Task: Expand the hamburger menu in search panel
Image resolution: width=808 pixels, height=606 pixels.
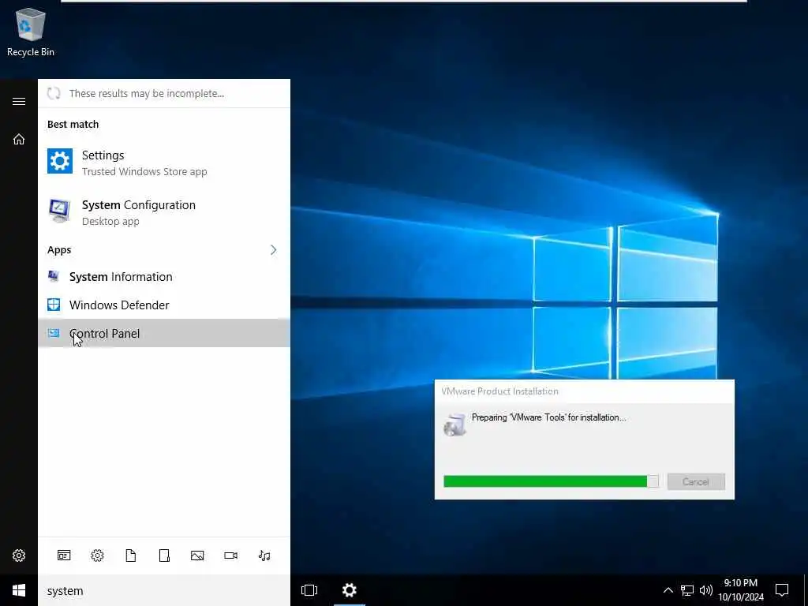Action: 19,101
